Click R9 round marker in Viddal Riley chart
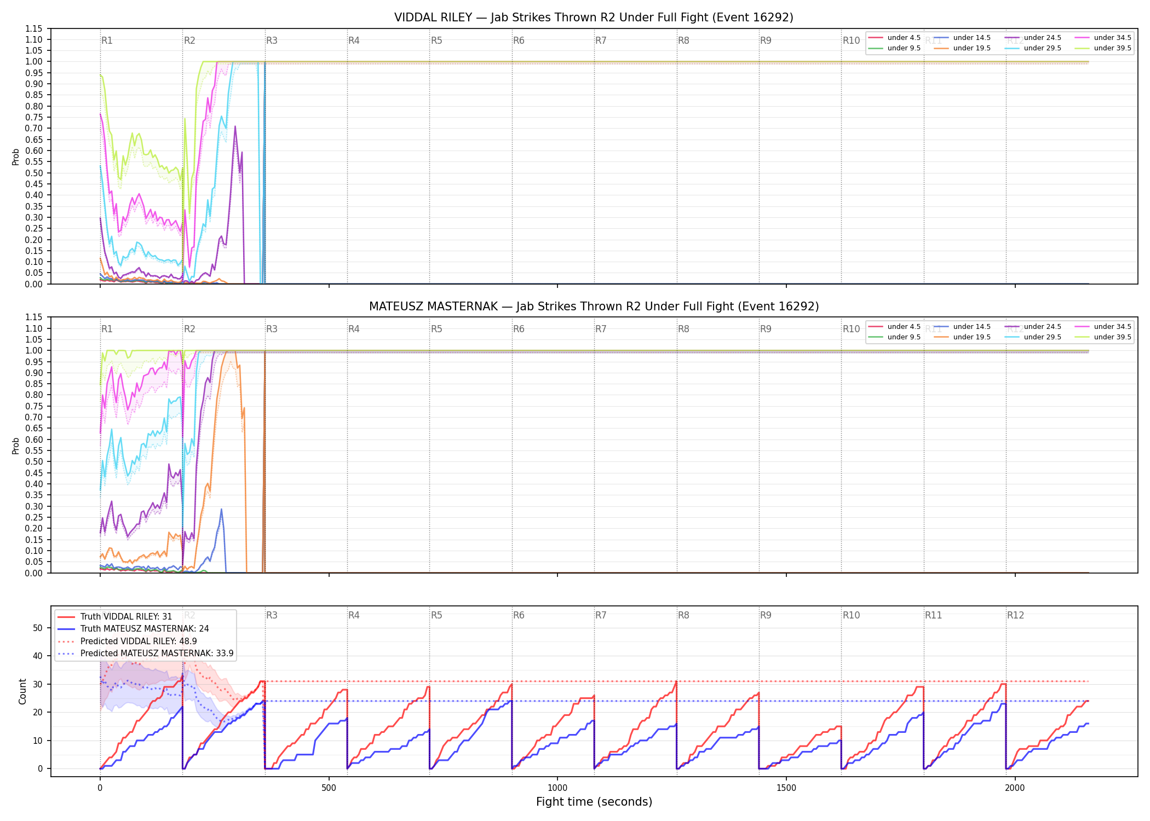The height and width of the screenshot is (821, 1150). point(766,41)
